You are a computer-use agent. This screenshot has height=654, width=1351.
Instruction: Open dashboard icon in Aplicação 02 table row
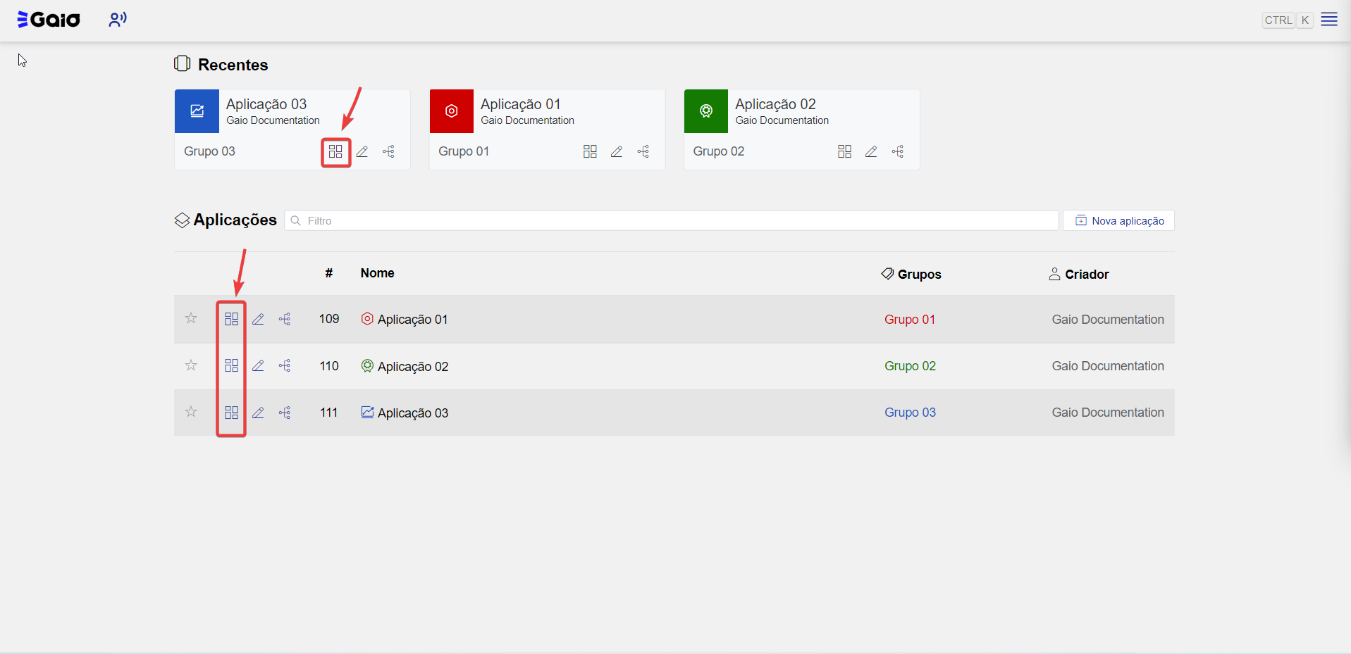231,365
